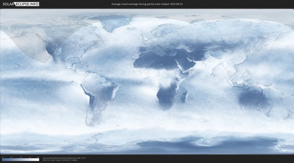
Task: Click the SOLAR ECLIPSE.INFO logo
Action: (x=21, y=4)
